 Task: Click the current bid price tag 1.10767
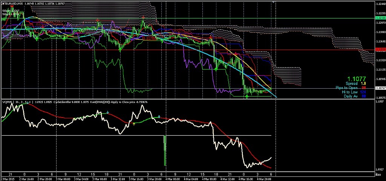pyautogui.click(x=381, y=88)
